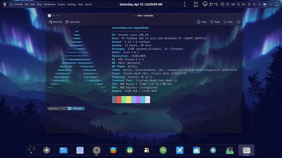Open the Konsole hamburger menu icon
The height and width of the screenshot is (158, 282).
pyautogui.click(x=239, y=22)
